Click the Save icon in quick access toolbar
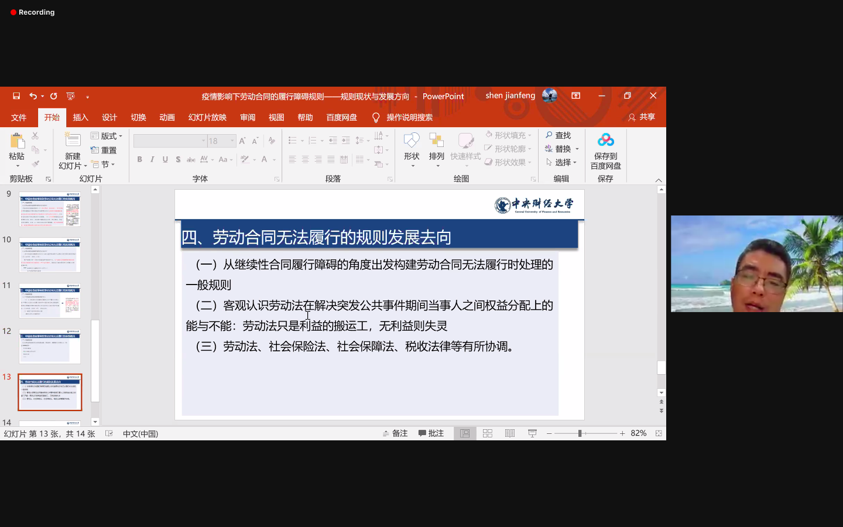843x527 pixels. 16,96
